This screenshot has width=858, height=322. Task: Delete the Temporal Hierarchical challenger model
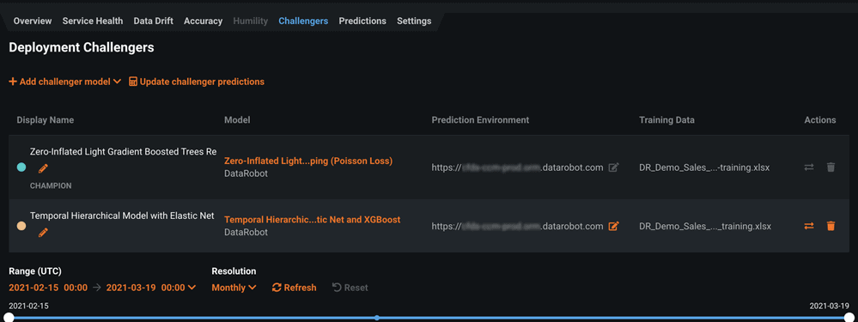[831, 226]
